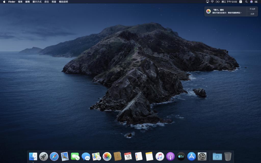
Task: Open Safari compass icon in Dock
Action: point(54,157)
